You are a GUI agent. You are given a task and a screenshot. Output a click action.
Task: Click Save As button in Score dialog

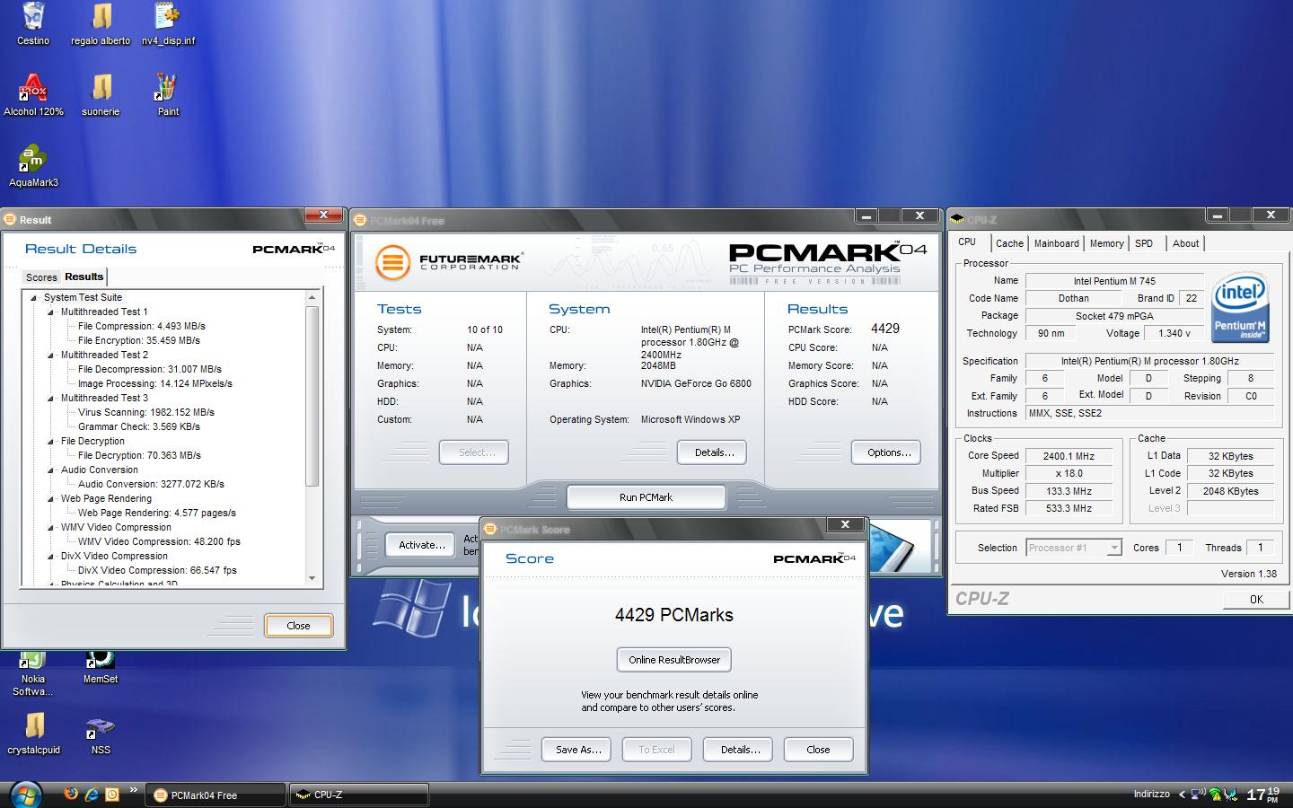[x=578, y=750]
